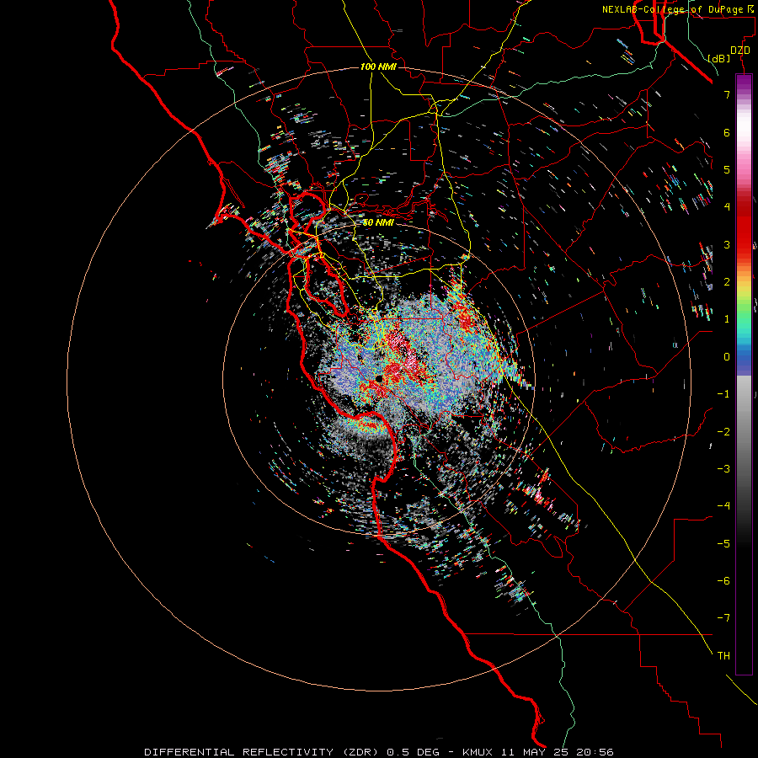Click the 5 value on the color scale
This screenshot has height=758, width=758.
coord(727,169)
